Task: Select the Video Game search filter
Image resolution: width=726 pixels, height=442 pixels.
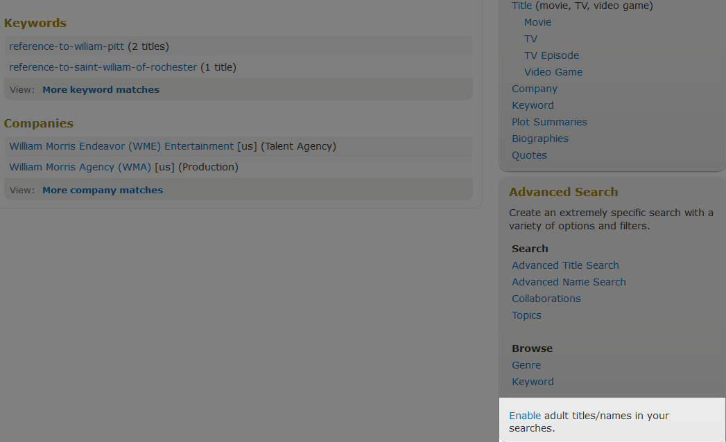Action: point(553,72)
